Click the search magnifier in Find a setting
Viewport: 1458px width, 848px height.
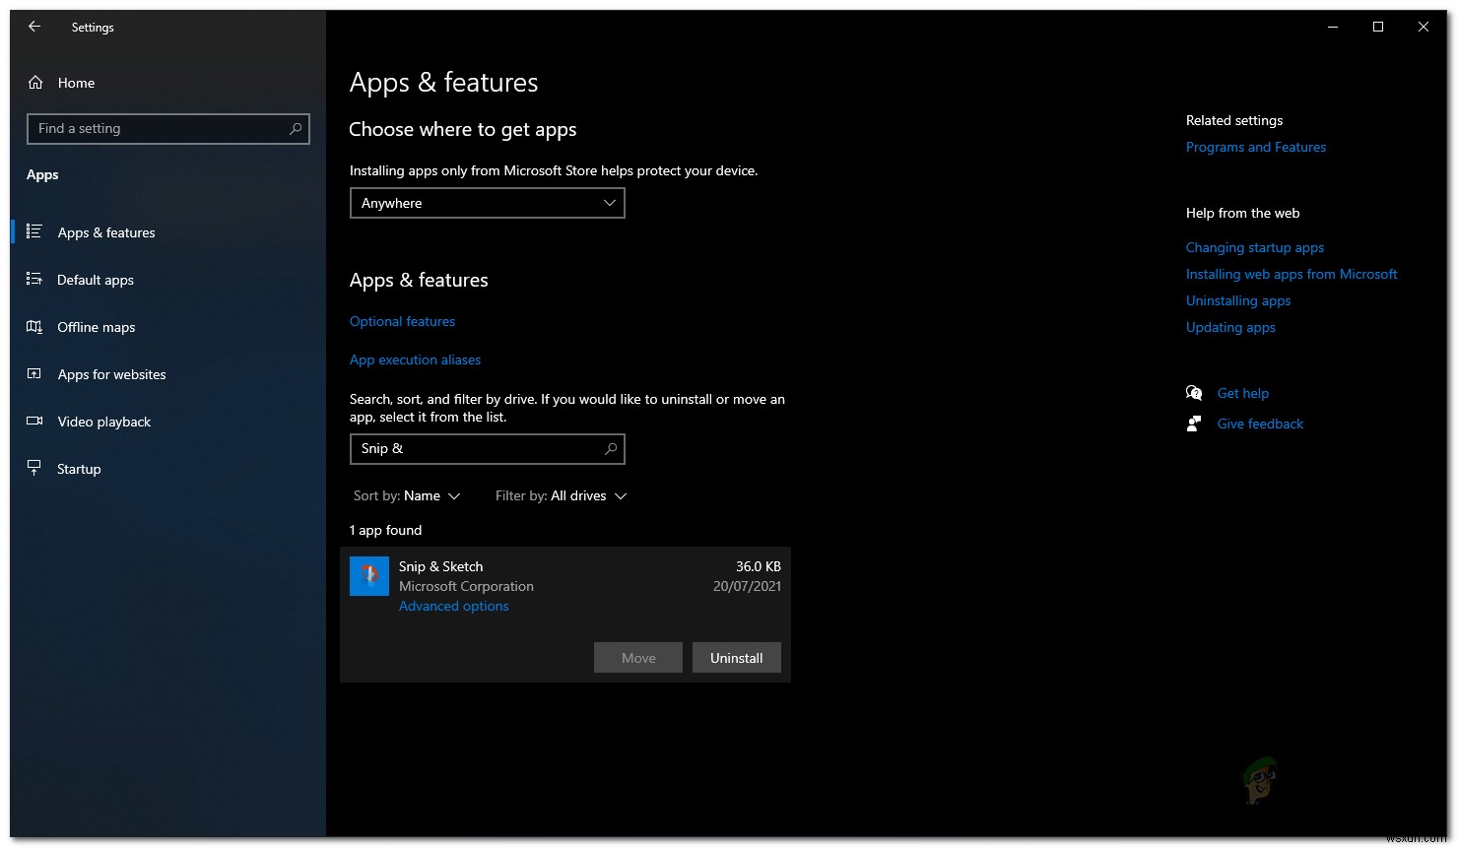295,129
